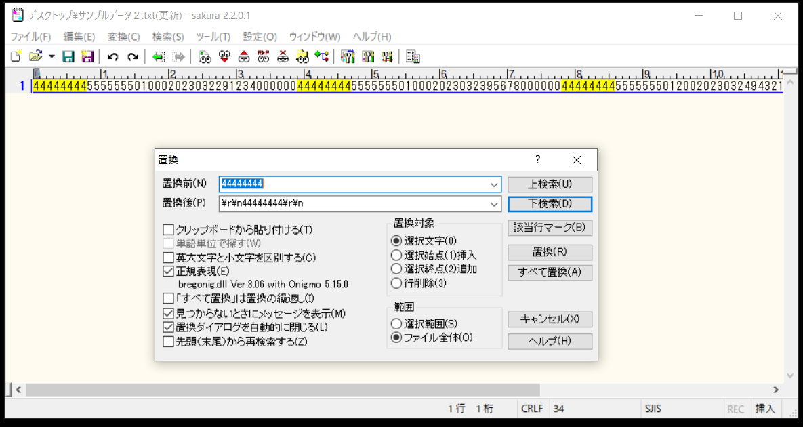The height and width of the screenshot is (427, 803).
Task: Click the first of three settings tool icons
Action: pyautogui.click(x=348, y=56)
